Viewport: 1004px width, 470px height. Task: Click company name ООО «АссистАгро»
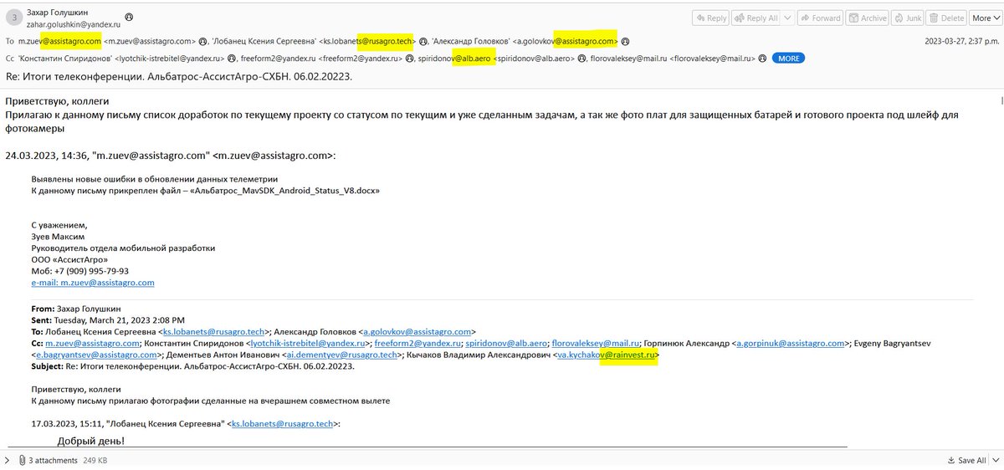pos(69,259)
